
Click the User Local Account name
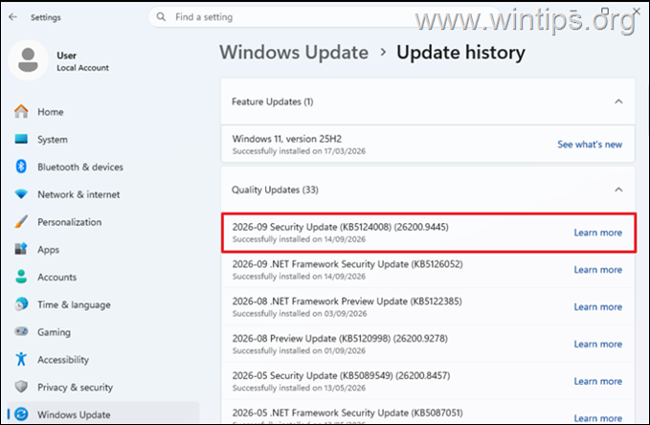82,61
